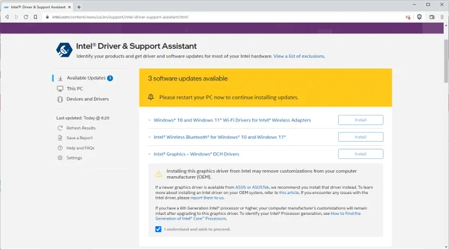Click 'Last updated: Today @ 6:20' text
449x250 pixels.
click(x=83, y=118)
